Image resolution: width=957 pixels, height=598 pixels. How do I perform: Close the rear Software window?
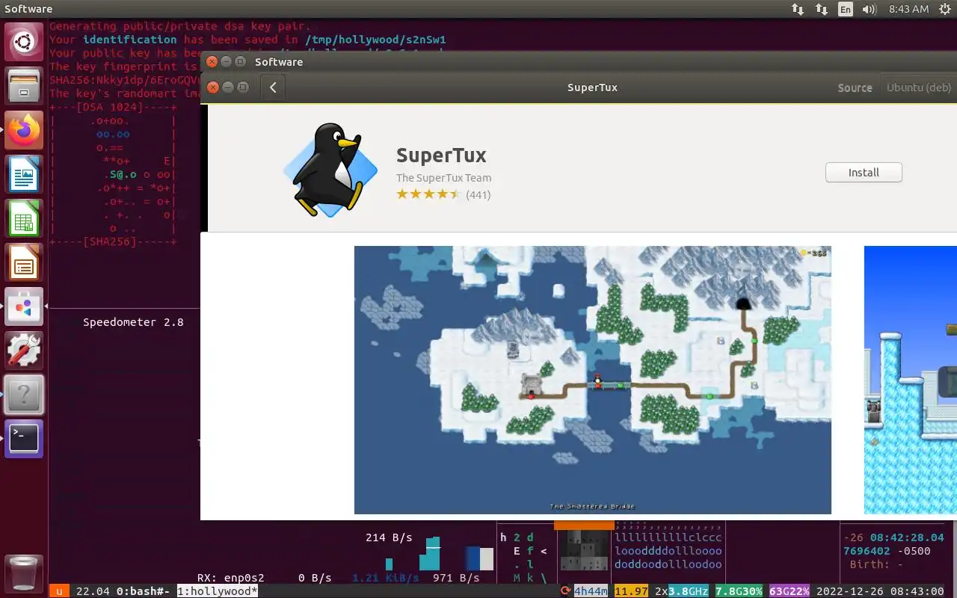[212, 61]
